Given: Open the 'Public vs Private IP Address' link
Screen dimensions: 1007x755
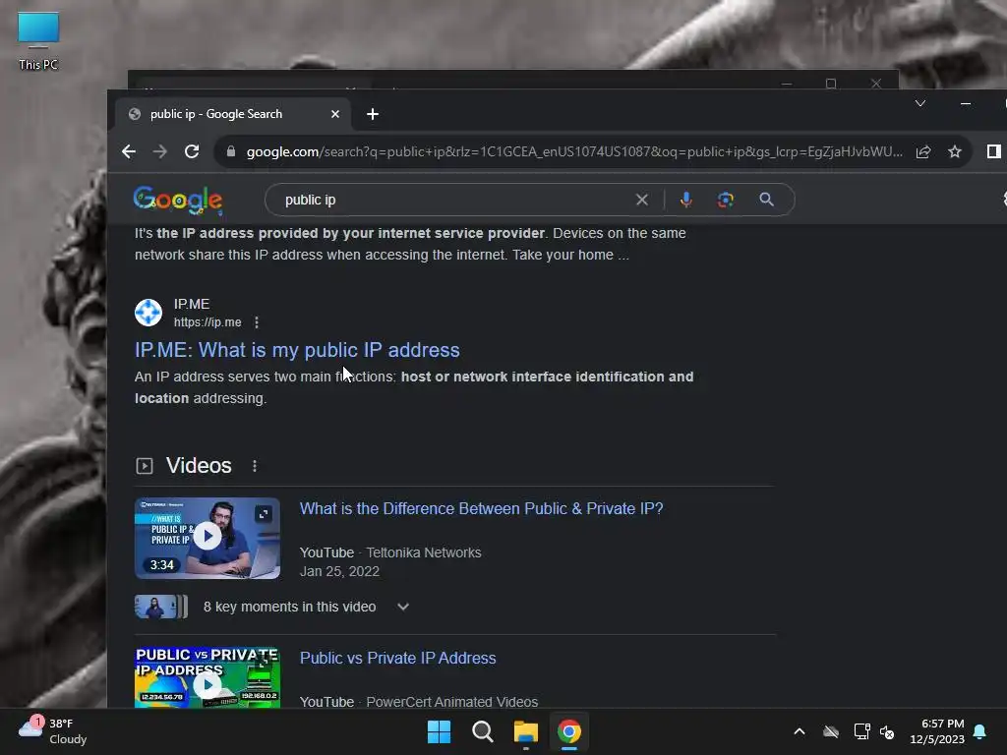Looking at the screenshot, I should tap(397, 658).
